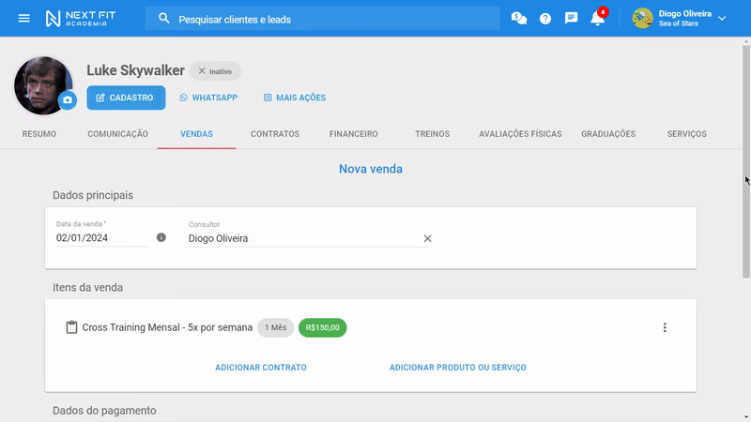Open the financial chat bubbles icon
The height and width of the screenshot is (422, 751).
tap(519, 19)
